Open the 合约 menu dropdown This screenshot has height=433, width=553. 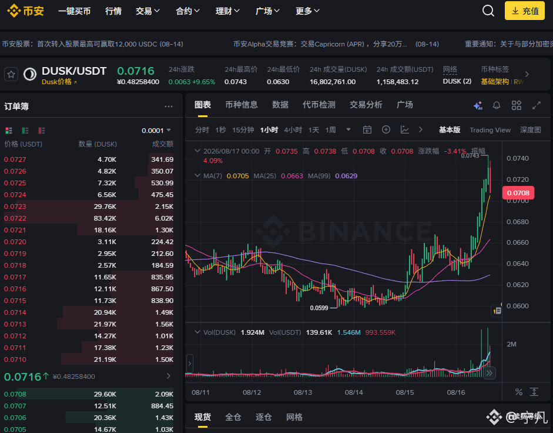pos(187,11)
